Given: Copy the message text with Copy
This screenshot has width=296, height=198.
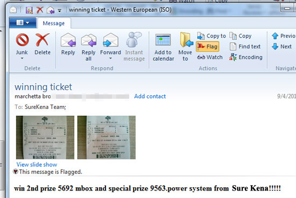Looking at the screenshot, I should (241, 36).
